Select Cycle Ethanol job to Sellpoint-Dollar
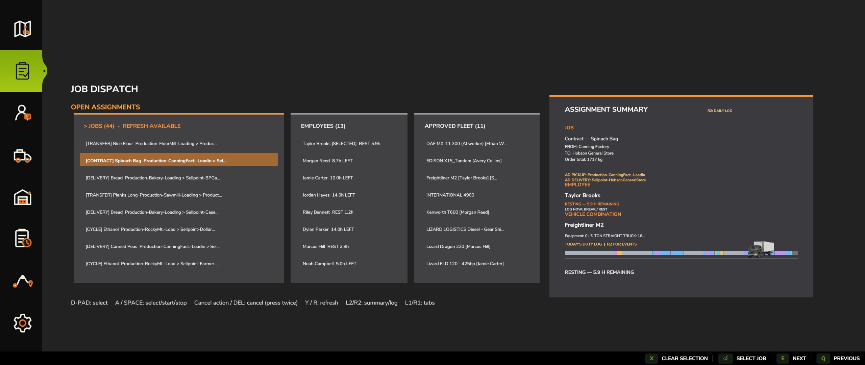865x365 pixels. pos(179,229)
